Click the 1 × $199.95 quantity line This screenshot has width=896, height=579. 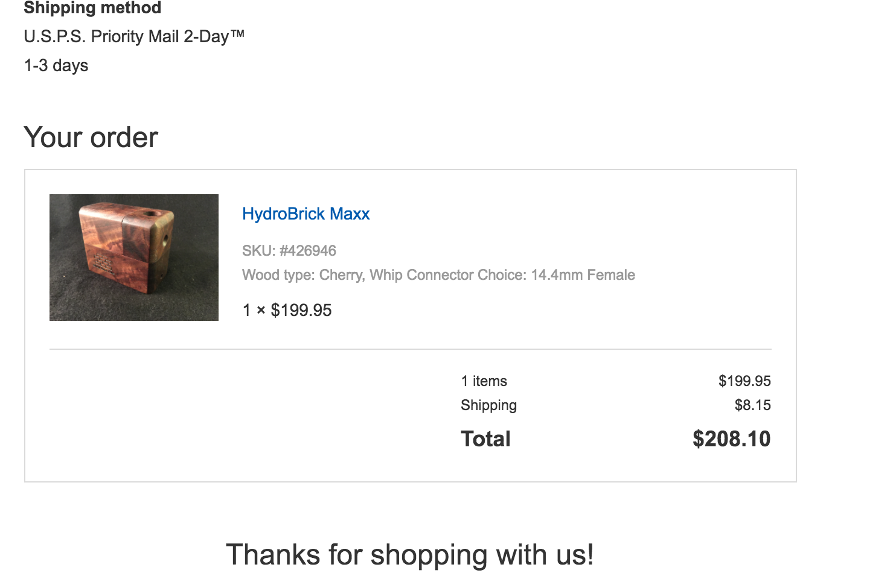tap(287, 311)
